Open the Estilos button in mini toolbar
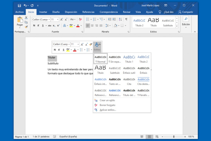The height and width of the screenshot is (141, 211). [97, 46]
